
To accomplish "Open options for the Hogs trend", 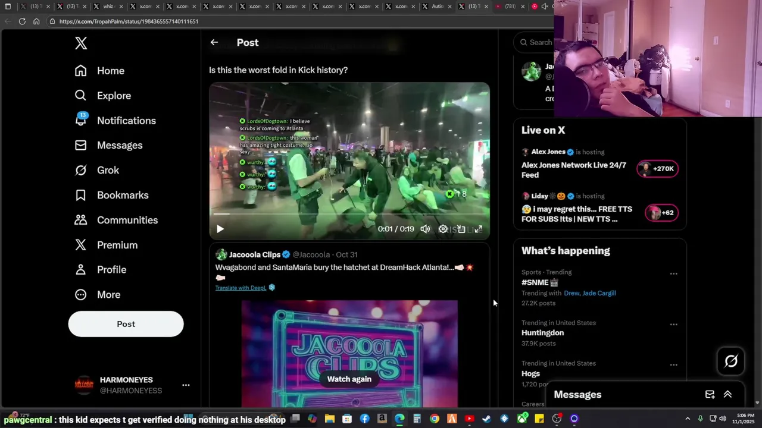I will (x=673, y=365).
